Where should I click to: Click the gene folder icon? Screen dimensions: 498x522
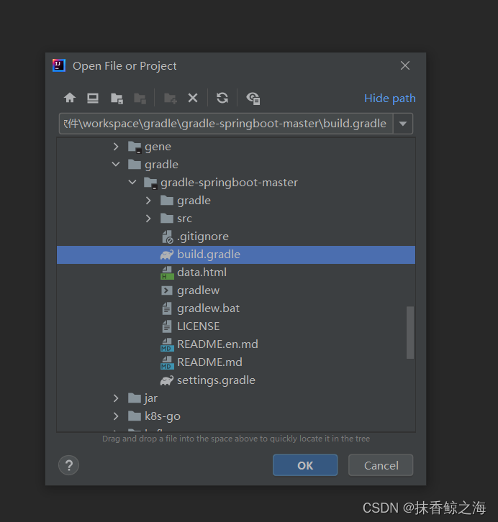coord(135,147)
